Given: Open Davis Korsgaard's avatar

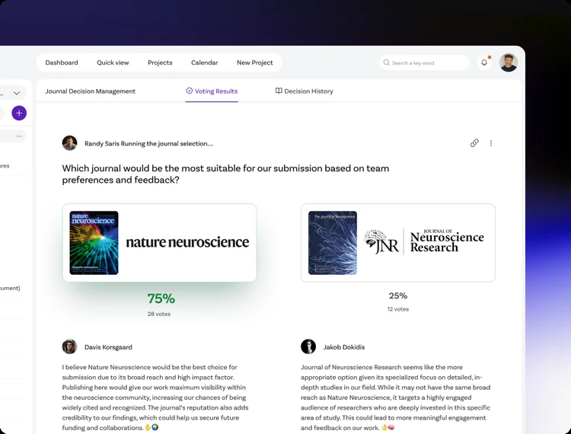Looking at the screenshot, I should coord(69,346).
